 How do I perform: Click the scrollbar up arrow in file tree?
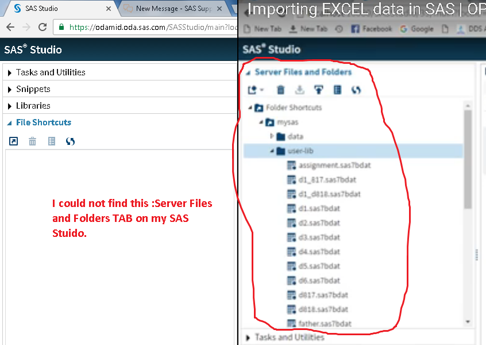pos(468,106)
